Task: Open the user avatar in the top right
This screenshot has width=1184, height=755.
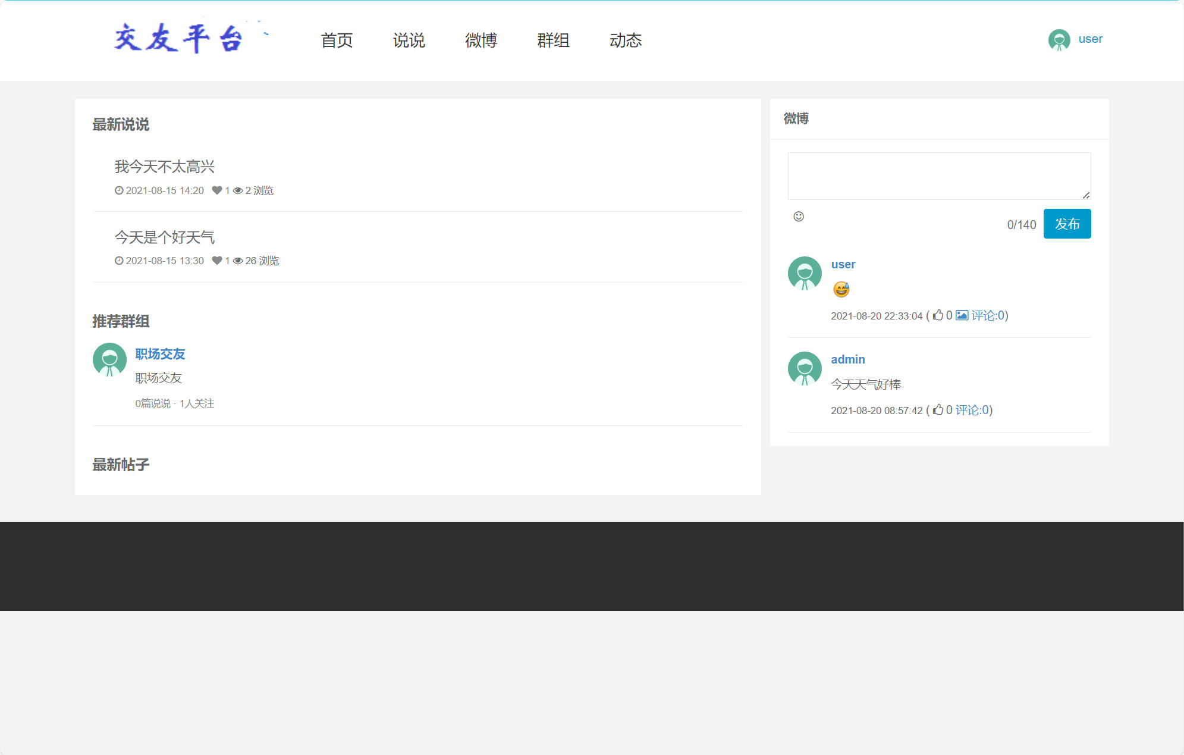Action: (1059, 40)
